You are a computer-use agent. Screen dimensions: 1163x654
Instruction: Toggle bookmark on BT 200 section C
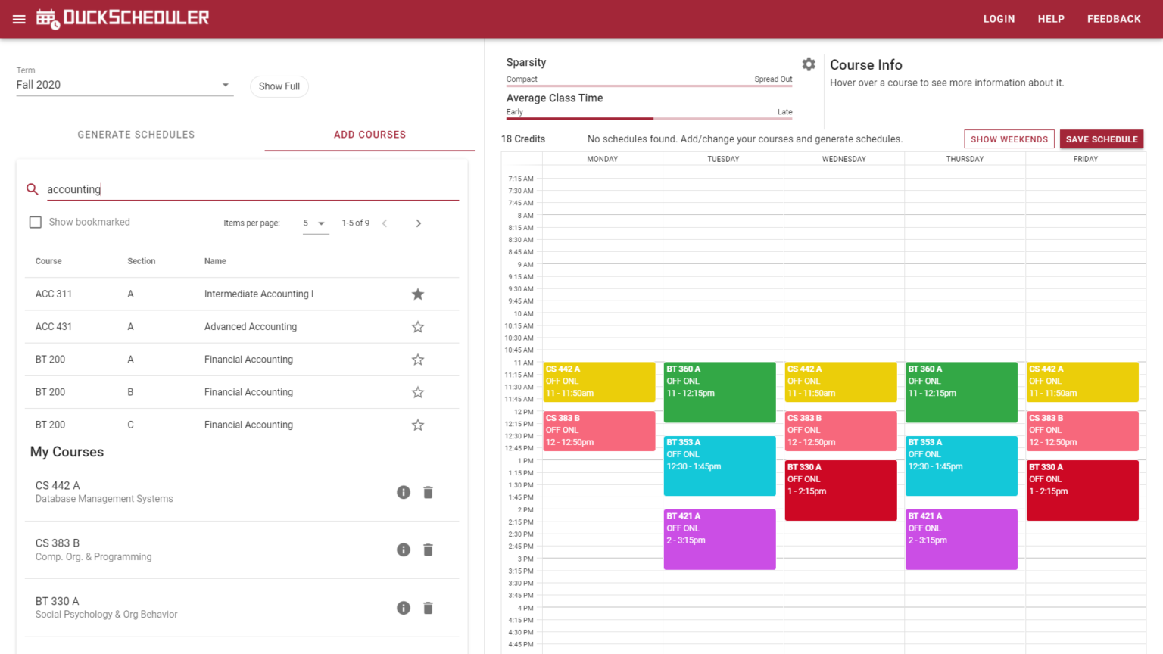tap(417, 425)
